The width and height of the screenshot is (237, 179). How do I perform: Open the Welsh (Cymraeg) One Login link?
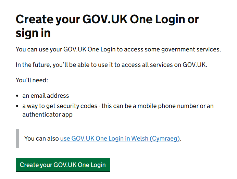(120, 139)
